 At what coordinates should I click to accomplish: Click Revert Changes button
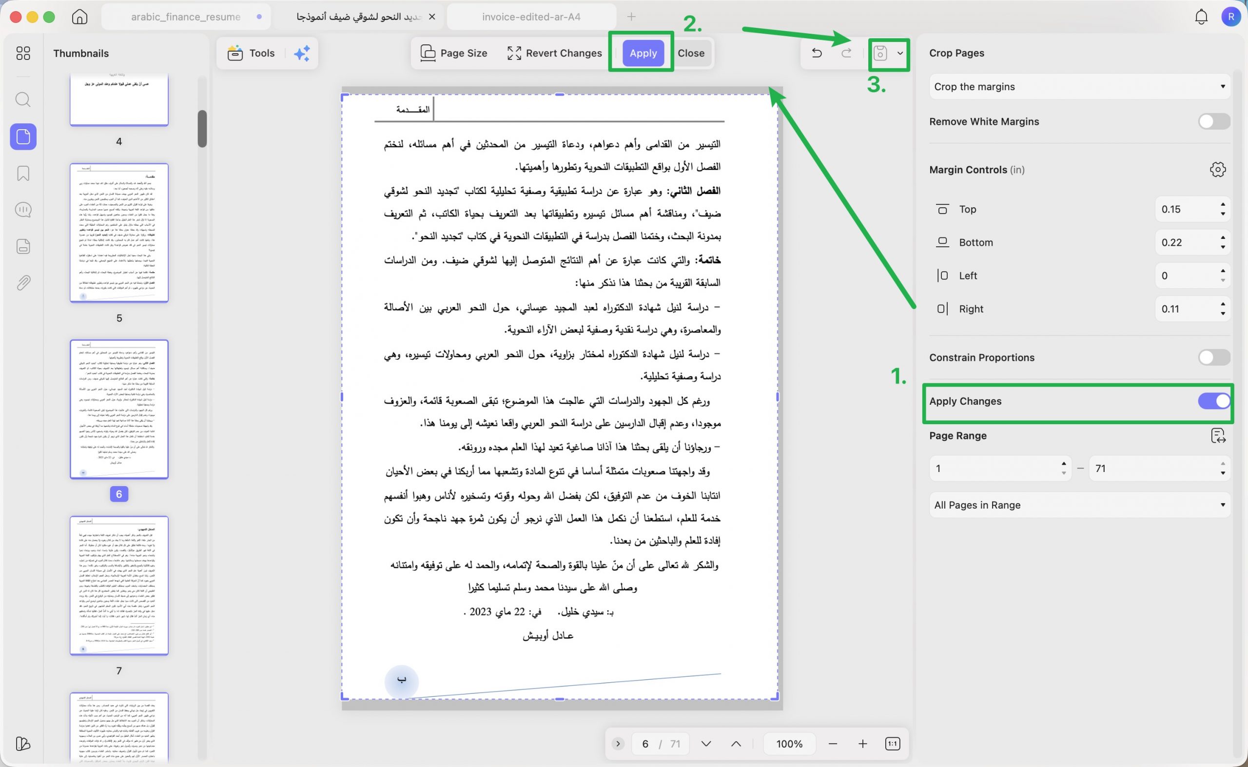(554, 53)
